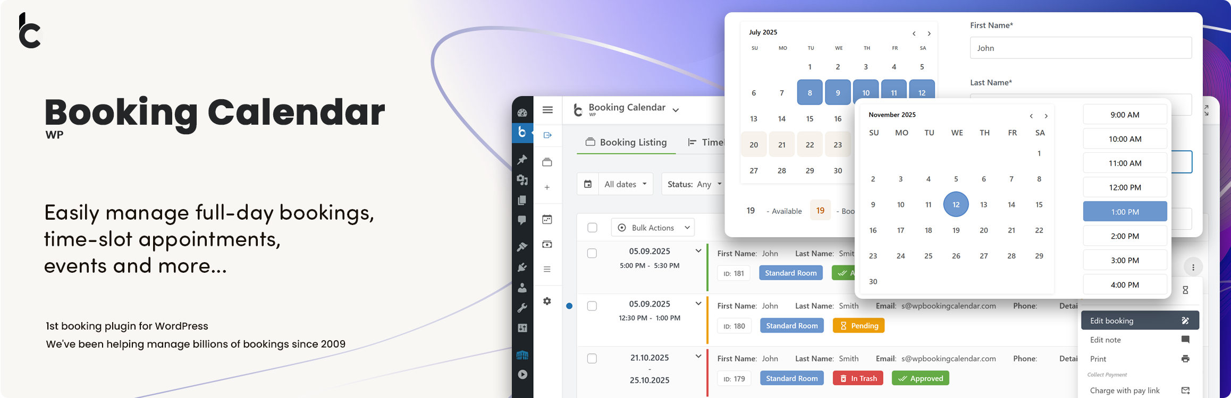
Task: Click the calendar icon beside All dates
Action: pyautogui.click(x=588, y=184)
